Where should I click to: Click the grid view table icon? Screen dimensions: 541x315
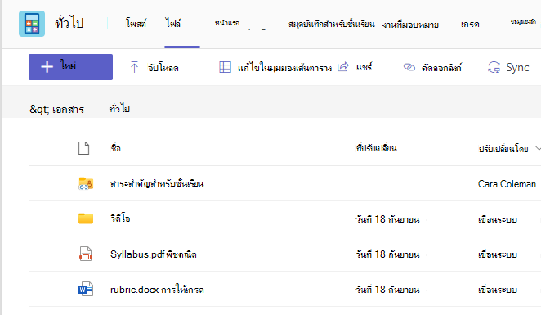tap(225, 67)
